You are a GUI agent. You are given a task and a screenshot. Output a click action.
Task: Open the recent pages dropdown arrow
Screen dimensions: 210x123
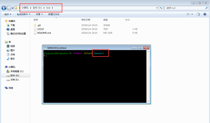pyautogui.click(x=13, y=8)
